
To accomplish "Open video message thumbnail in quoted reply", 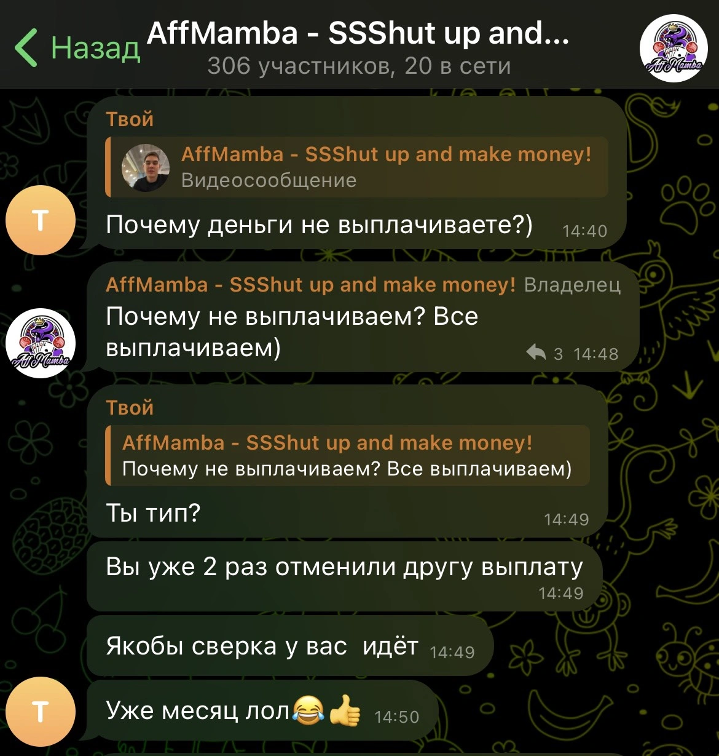I will pos(146,167).
